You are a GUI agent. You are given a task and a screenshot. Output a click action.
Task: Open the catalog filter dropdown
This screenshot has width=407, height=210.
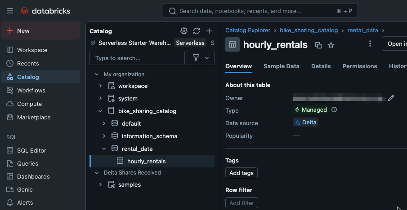(x=201, y=58)
